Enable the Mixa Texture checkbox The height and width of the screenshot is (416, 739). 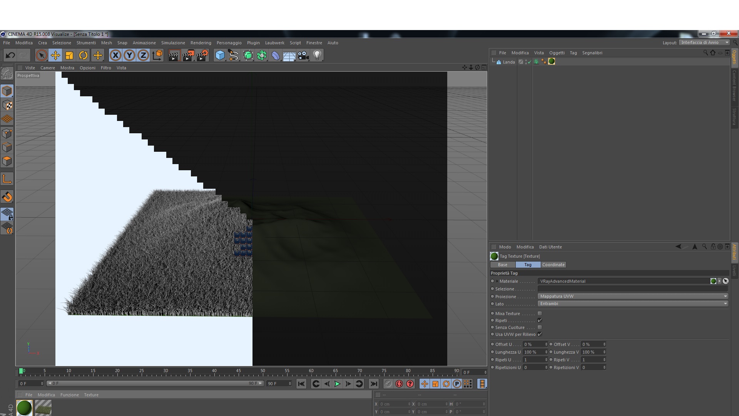pyautogui.click(x=540, y=314)
